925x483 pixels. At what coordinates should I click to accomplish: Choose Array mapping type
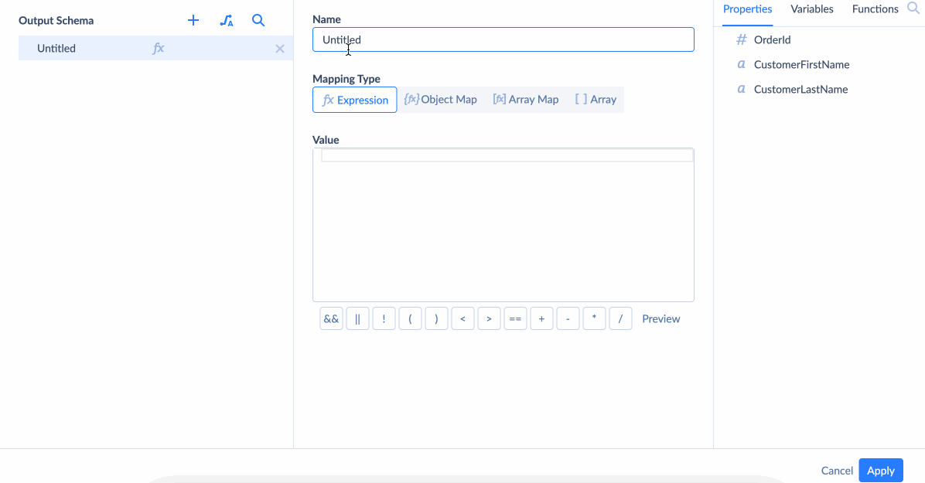coord(596,100)
